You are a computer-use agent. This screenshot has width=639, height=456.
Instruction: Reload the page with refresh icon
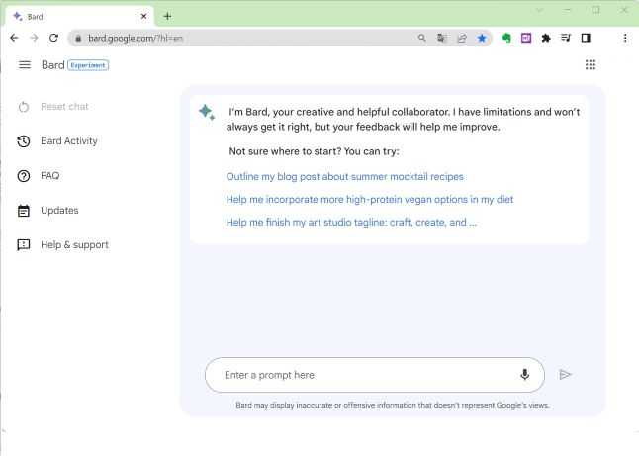click(x=53, y=38)
